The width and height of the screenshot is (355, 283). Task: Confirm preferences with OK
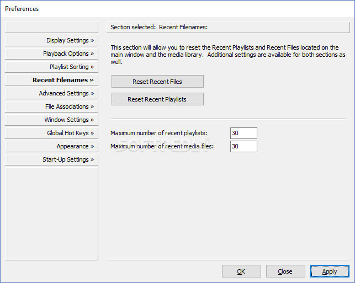(241, 271)
